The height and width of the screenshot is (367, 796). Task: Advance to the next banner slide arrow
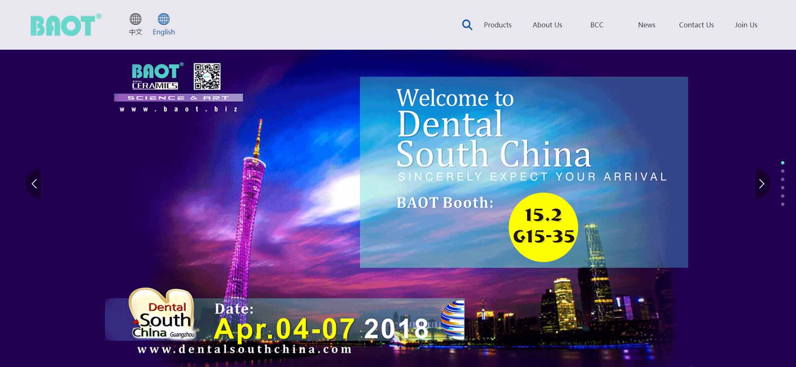(x=761, y=183)
